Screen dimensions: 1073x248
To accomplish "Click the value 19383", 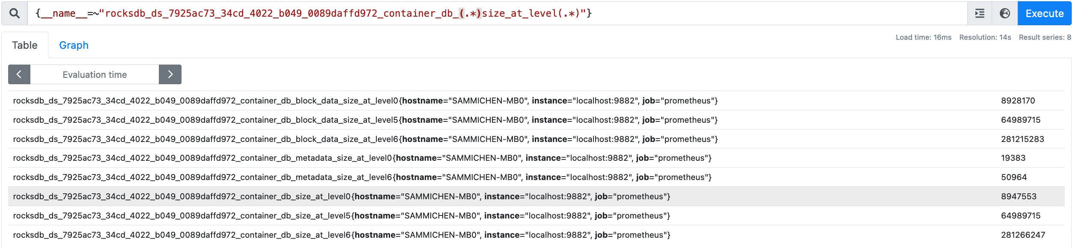I will [x=1013, y=158].
